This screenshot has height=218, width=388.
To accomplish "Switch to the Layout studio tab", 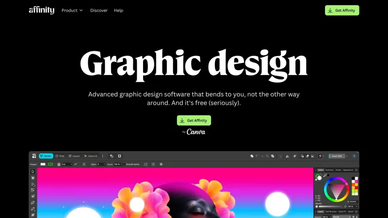I will click(74, 156).
